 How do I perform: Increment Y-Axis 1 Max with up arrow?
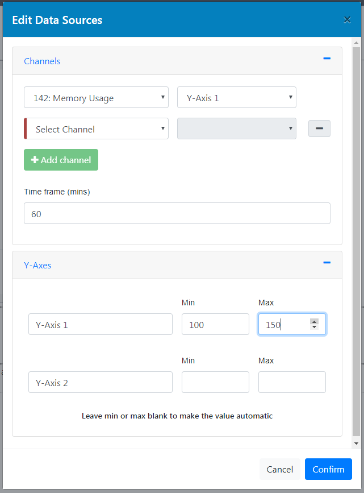315,321
